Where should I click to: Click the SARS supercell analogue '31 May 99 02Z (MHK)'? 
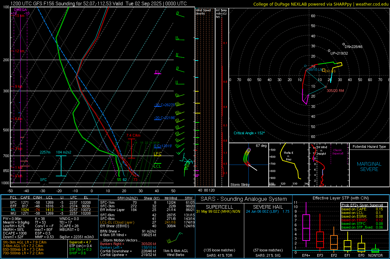214,211
